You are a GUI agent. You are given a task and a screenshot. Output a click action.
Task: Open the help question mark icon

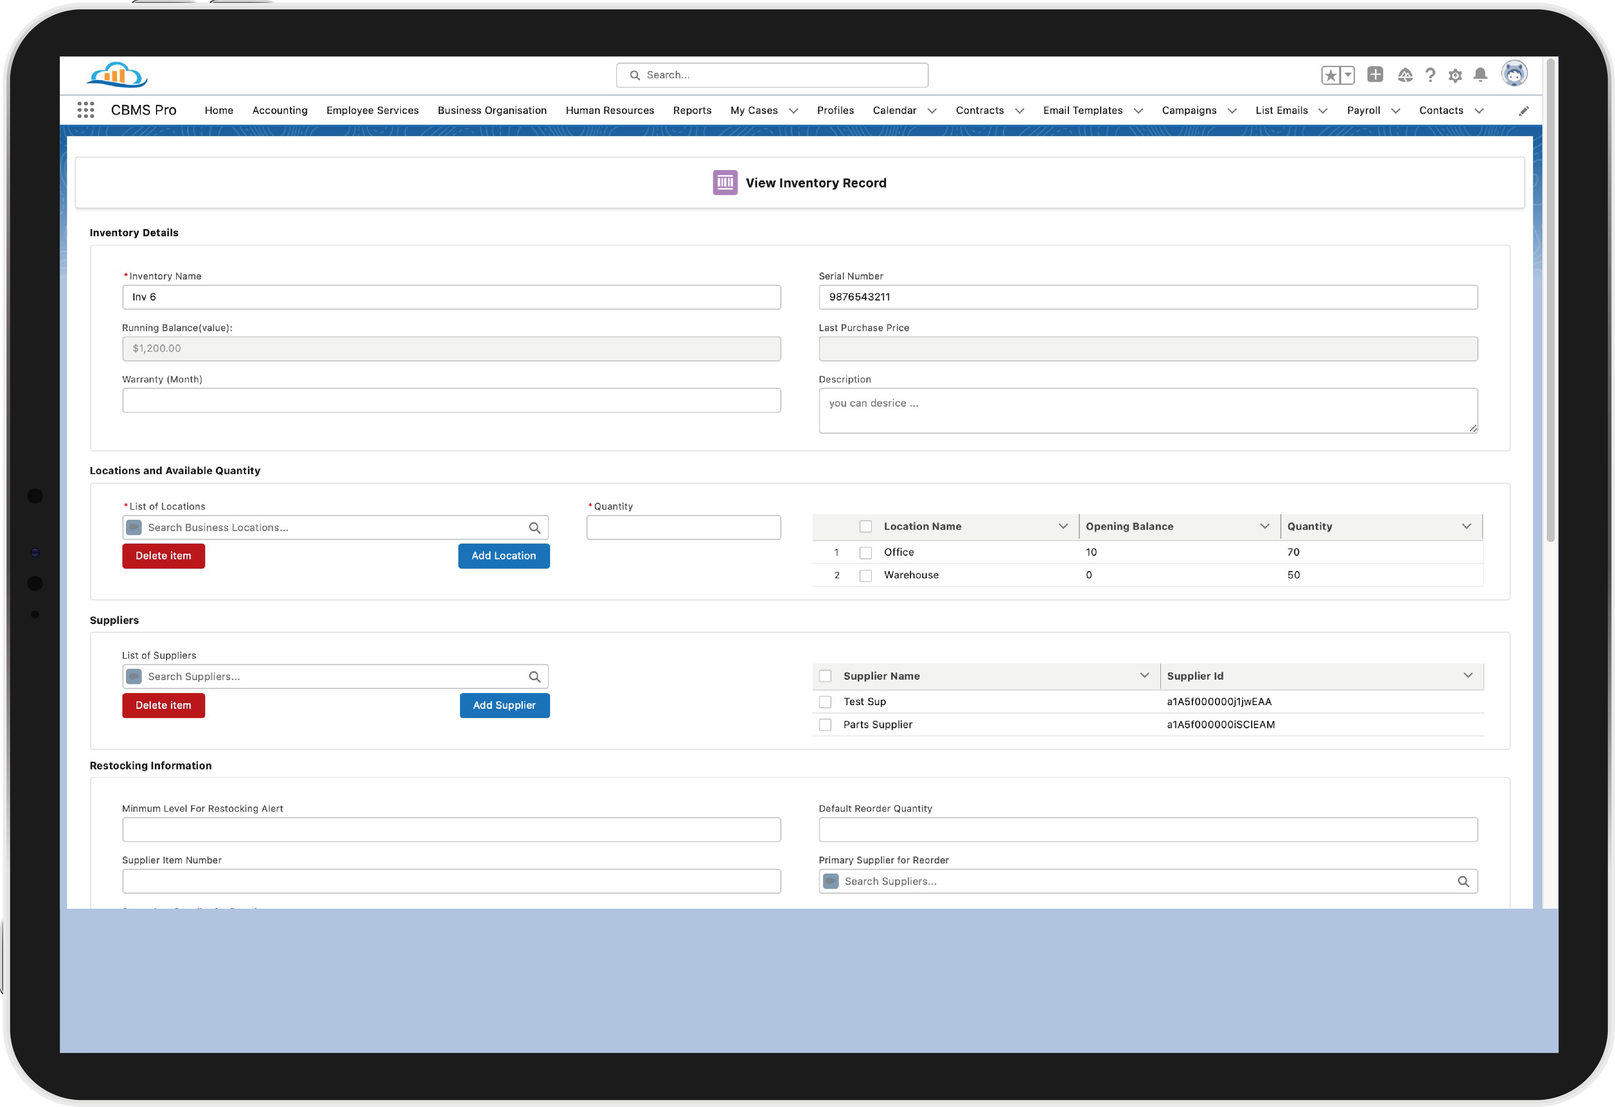[x=1430, y=75]
